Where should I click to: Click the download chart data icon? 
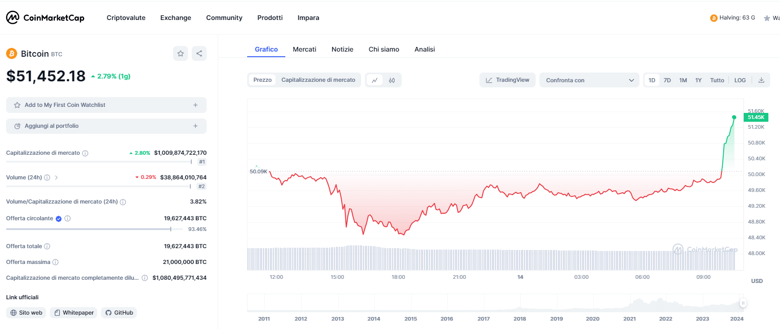(761, 80)
